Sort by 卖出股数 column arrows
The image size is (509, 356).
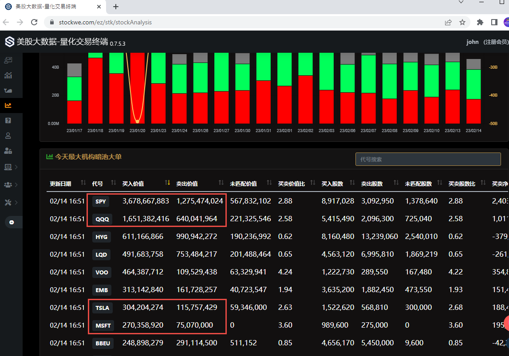pos(396,183)
